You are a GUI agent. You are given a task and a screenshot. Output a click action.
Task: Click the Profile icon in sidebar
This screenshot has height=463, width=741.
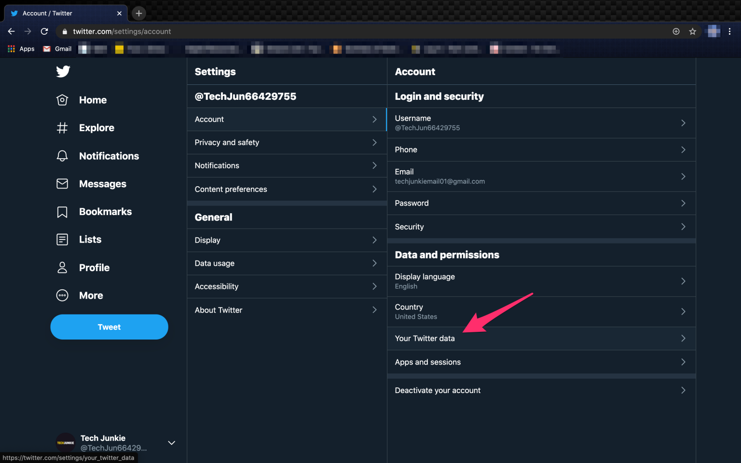point(62,267)
